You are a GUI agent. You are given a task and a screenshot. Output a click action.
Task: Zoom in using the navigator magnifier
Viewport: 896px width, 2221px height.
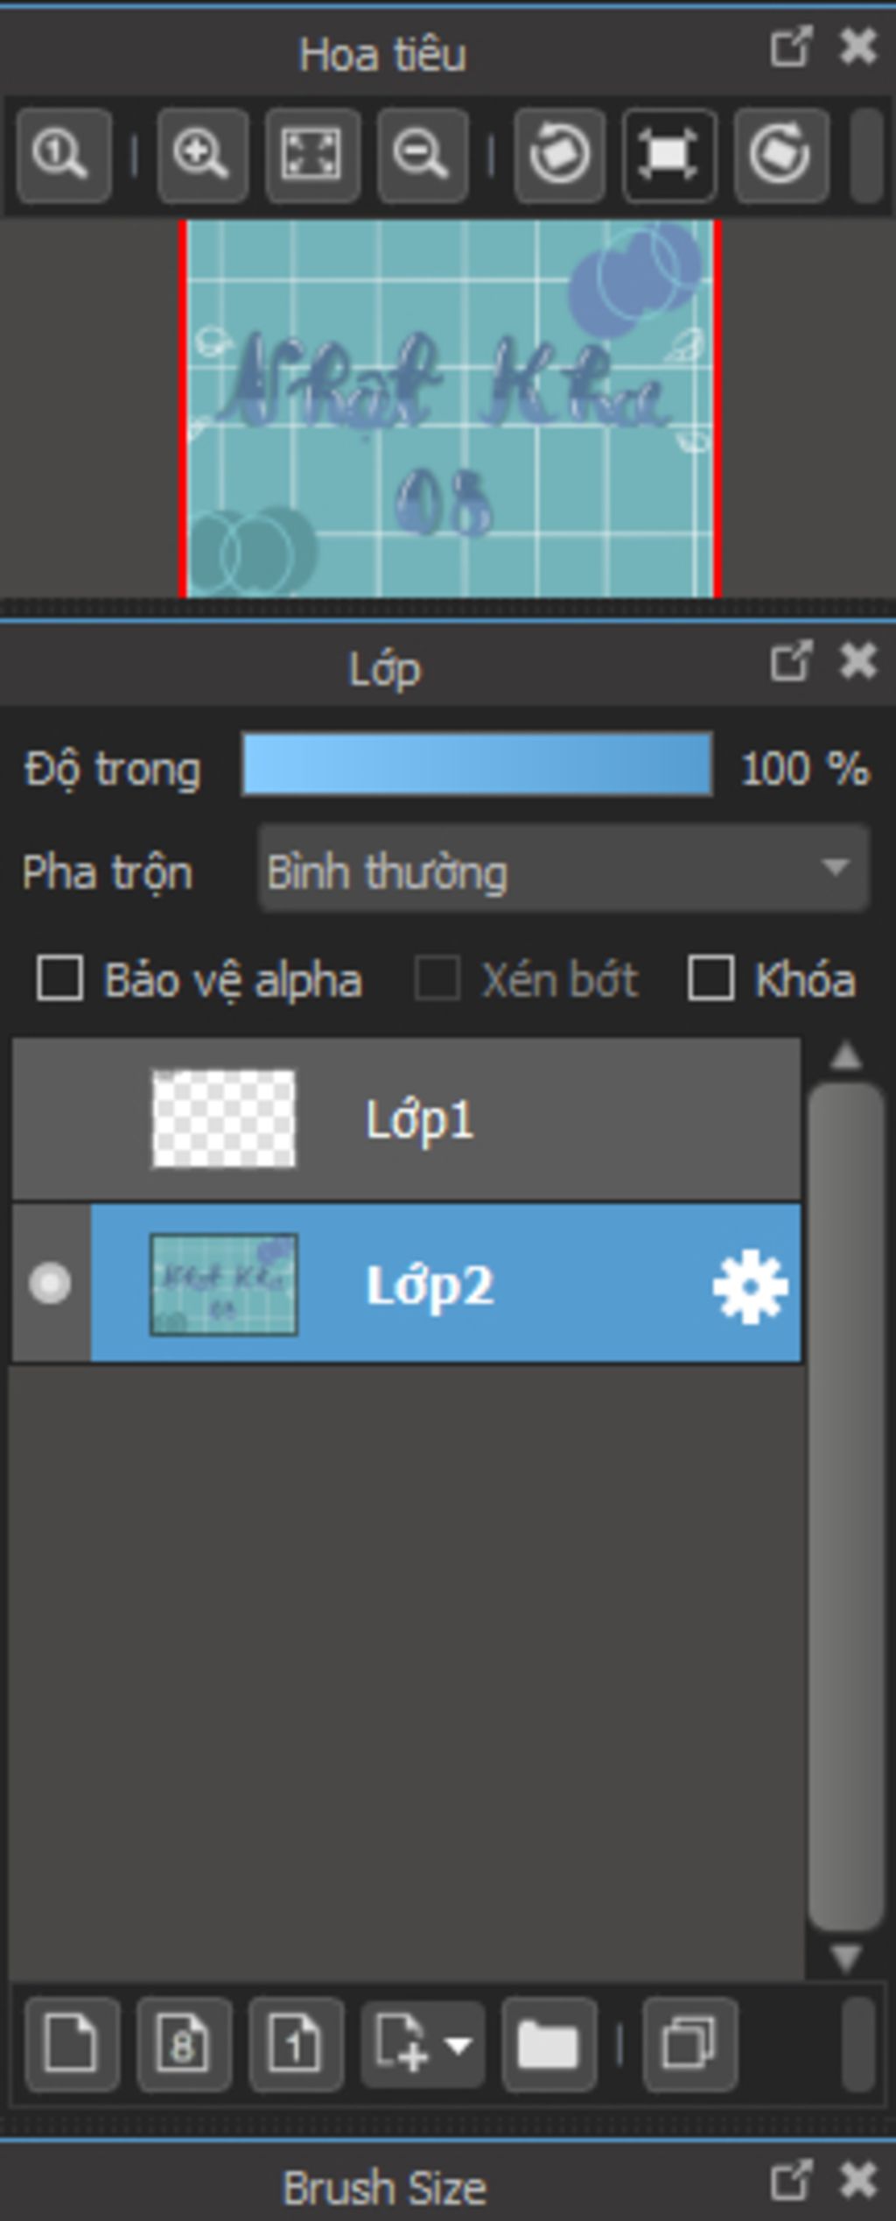(x=201, y=156)
